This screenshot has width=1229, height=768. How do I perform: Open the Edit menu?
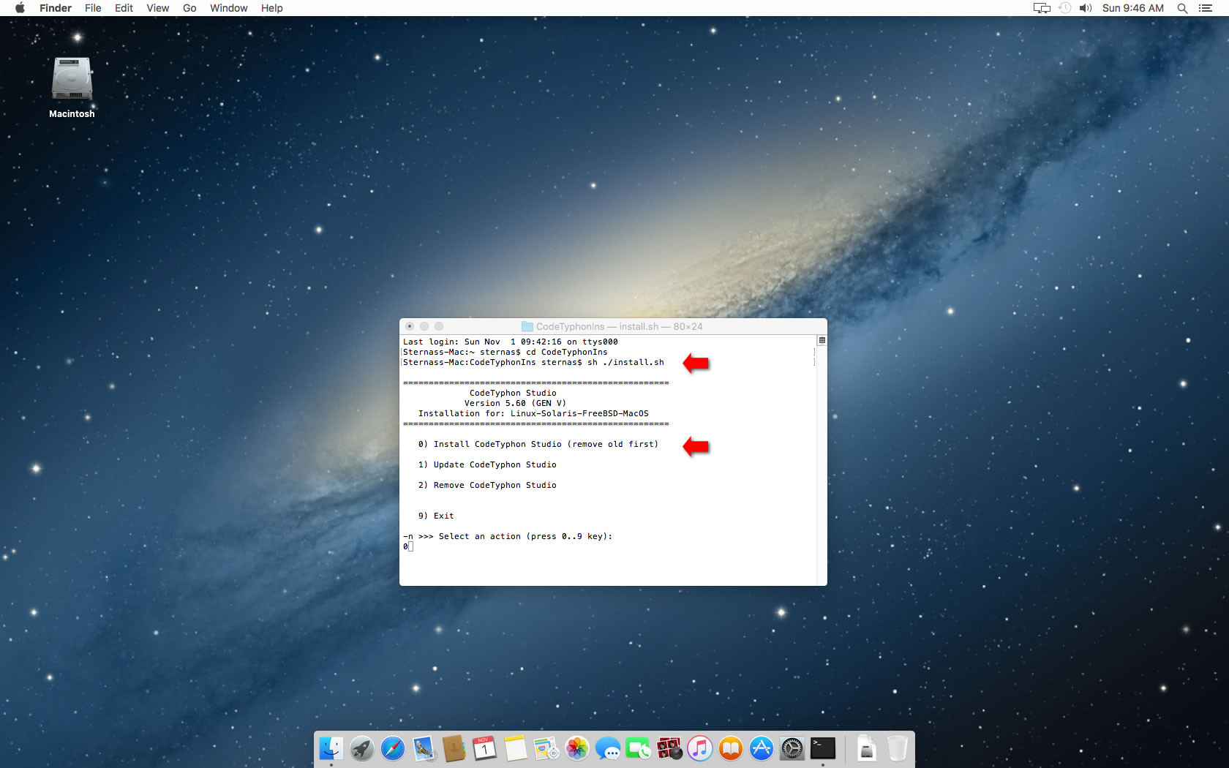click(x=124, y=8)
